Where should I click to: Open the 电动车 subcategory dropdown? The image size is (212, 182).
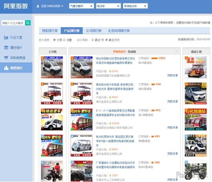point(108,6)
